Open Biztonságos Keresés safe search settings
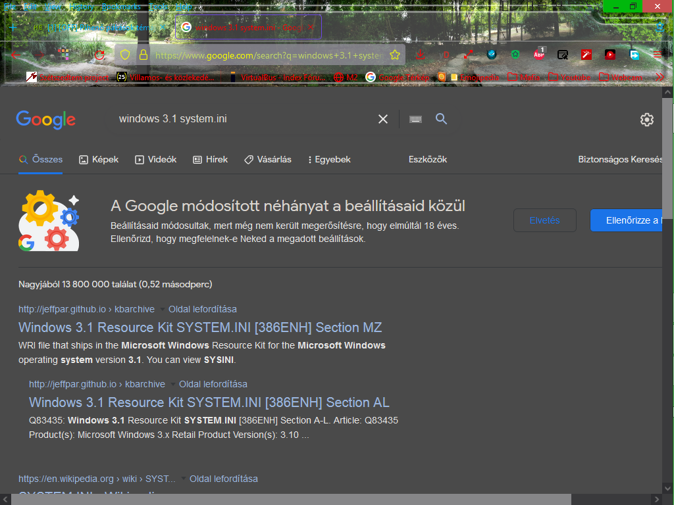 (620, 160)
